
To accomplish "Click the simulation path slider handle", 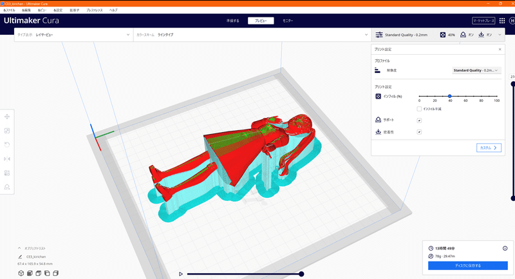I will pos(301,274).
